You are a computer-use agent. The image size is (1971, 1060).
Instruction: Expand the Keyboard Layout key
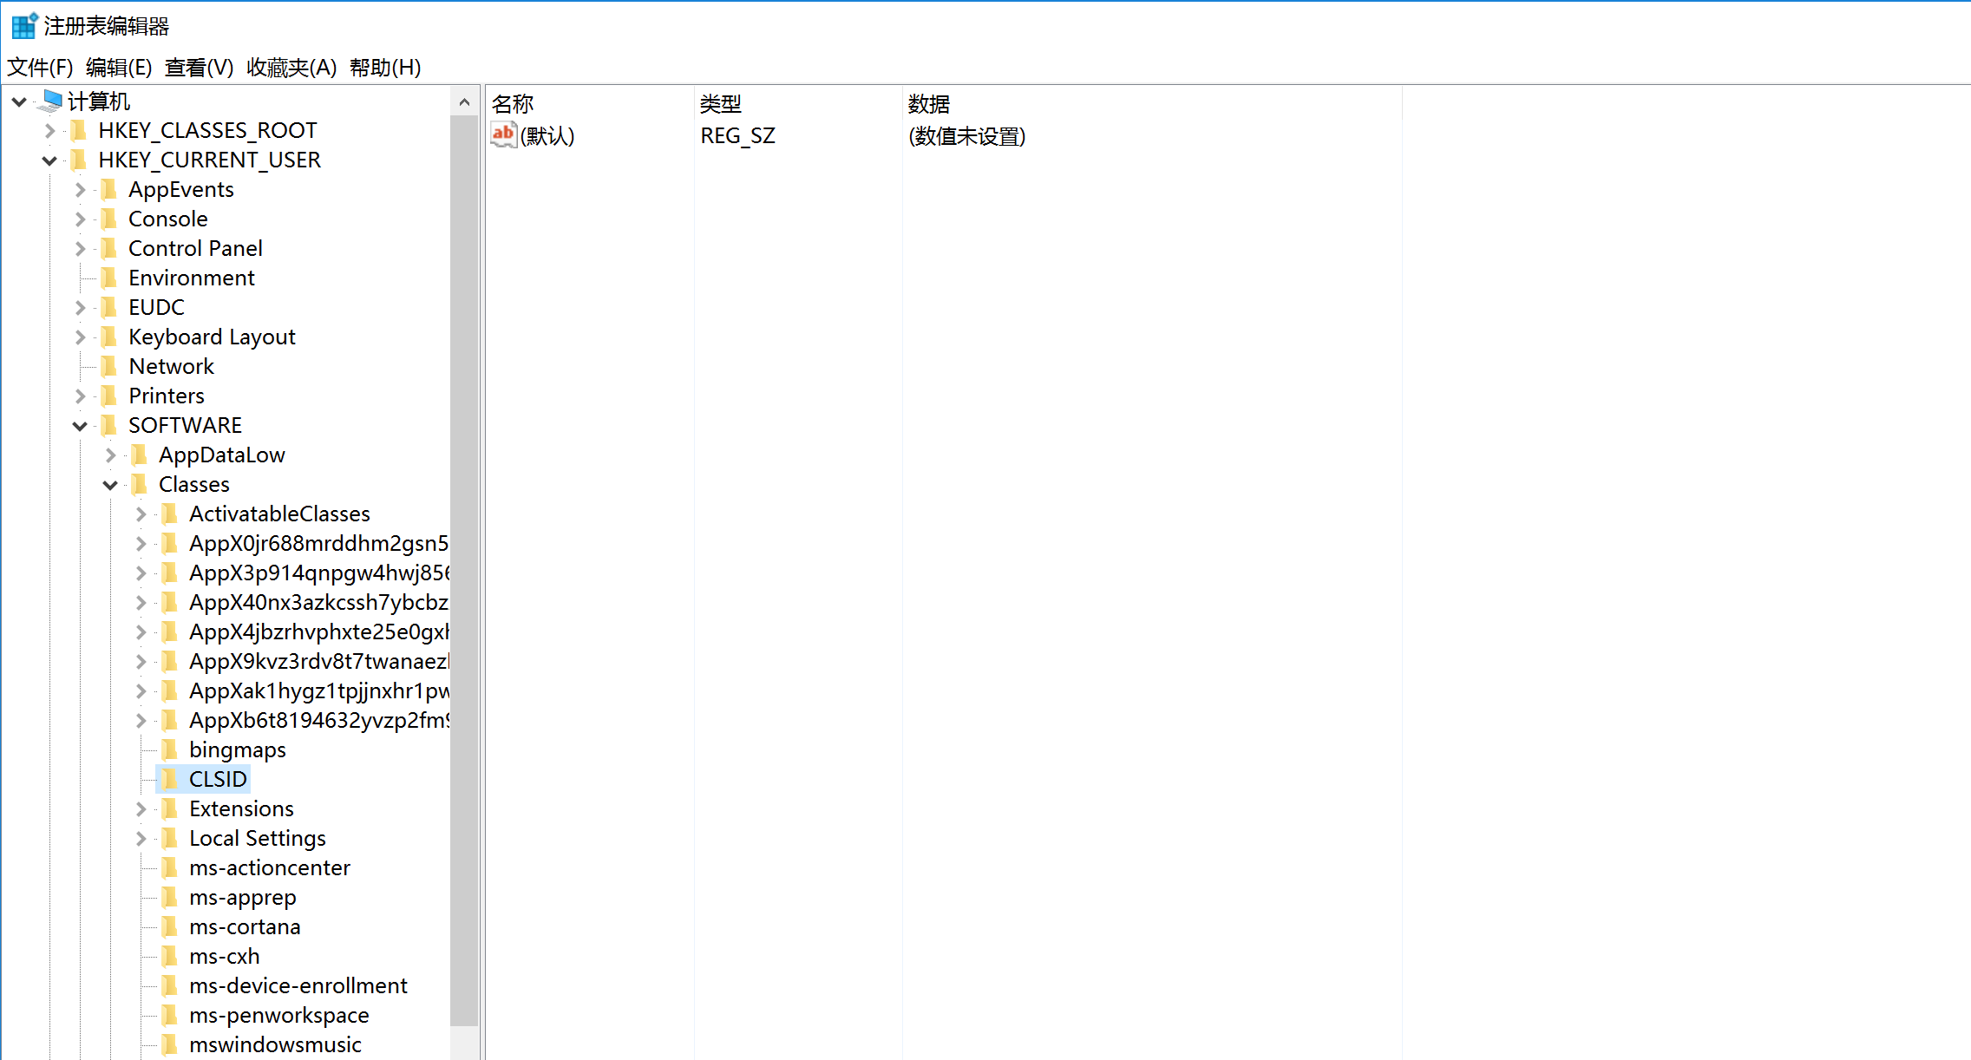coord(80,337)
